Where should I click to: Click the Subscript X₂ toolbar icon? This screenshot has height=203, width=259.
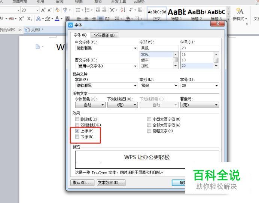click(x=30, y=18)
